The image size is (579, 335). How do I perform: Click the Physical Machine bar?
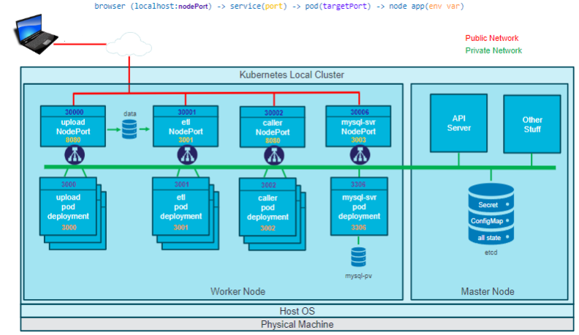[297, 324]
